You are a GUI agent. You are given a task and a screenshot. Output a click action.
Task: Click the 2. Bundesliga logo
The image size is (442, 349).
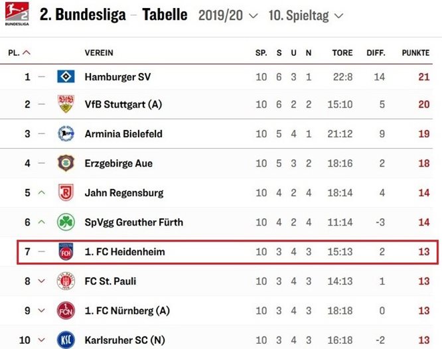click(x=17, y=14)
